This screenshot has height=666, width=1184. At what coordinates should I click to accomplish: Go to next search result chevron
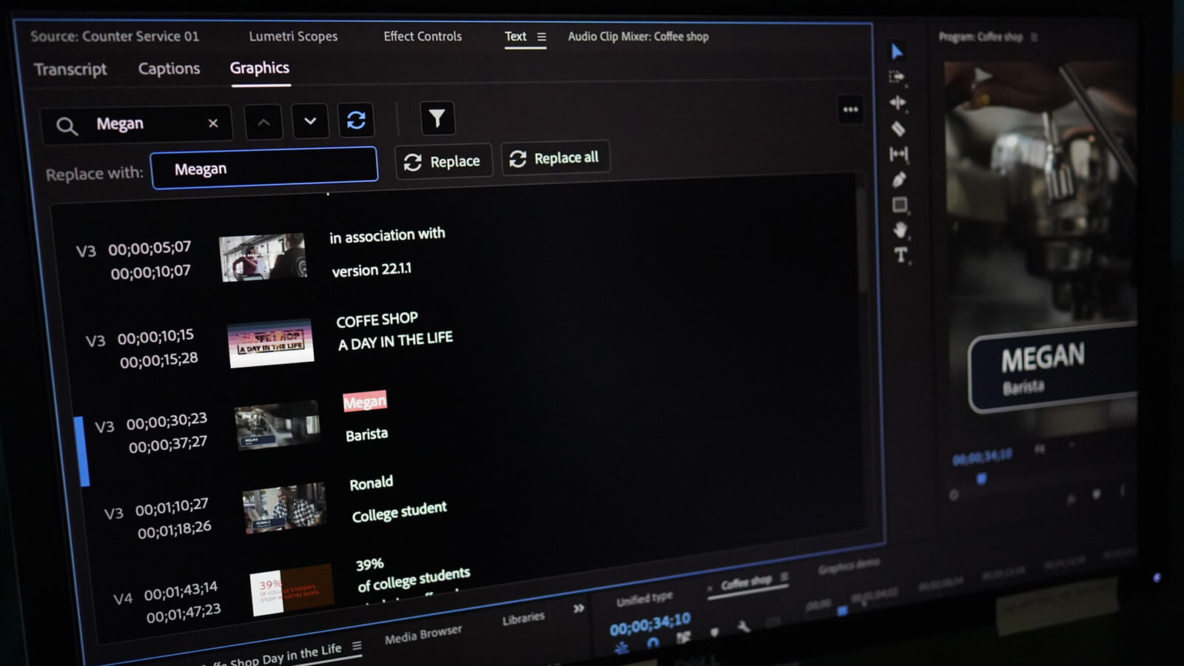(310, 121)
